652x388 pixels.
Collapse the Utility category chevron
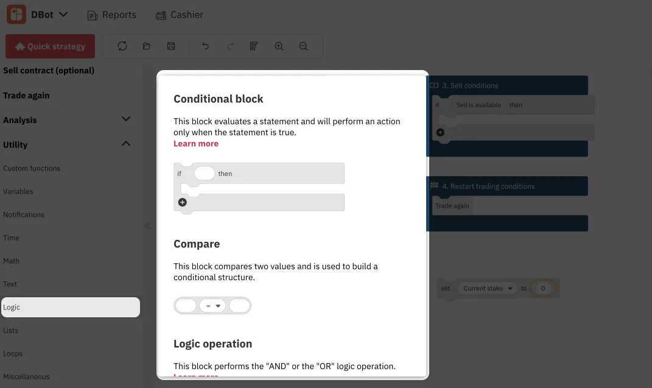tap(126, 144)
